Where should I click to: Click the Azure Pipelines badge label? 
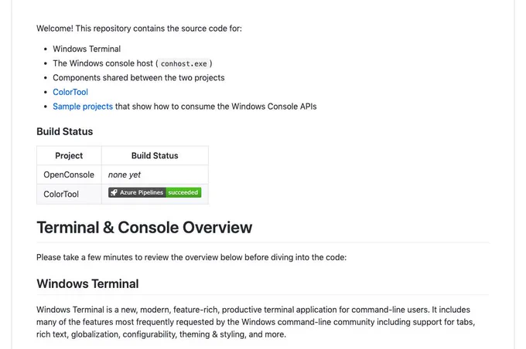click(x=142, y=192)
